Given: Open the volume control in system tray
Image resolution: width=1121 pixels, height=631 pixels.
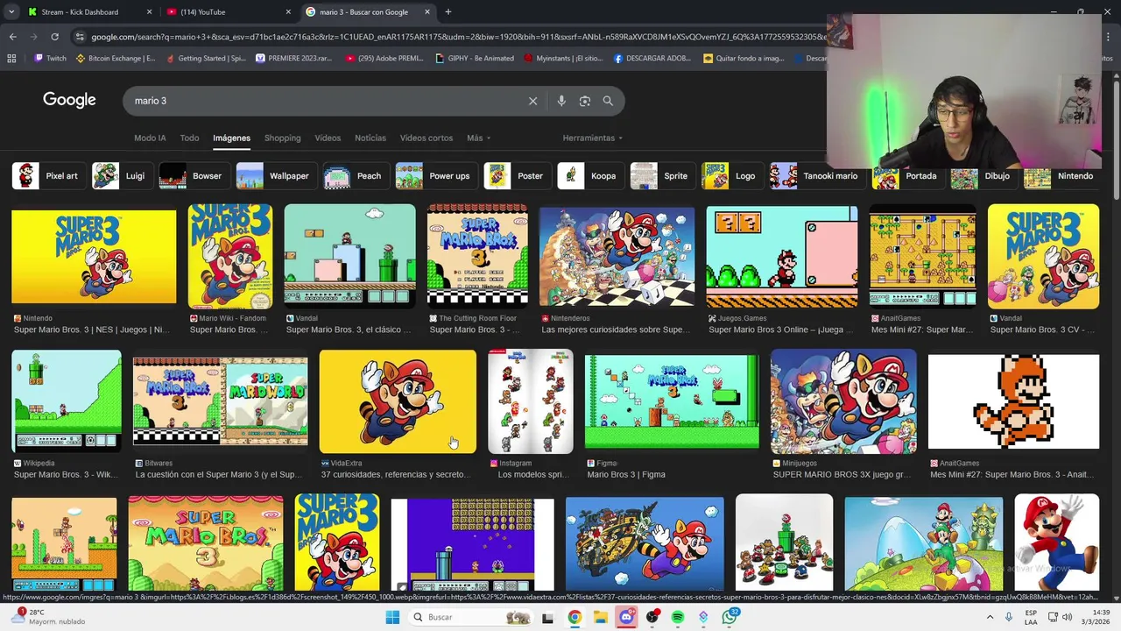Looking at the screenshot, I should pyautogui.click(x=1067, y=617).
